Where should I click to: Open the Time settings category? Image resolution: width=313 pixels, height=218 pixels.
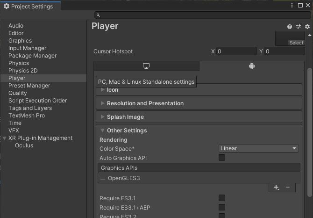click(x=15, y=123)
